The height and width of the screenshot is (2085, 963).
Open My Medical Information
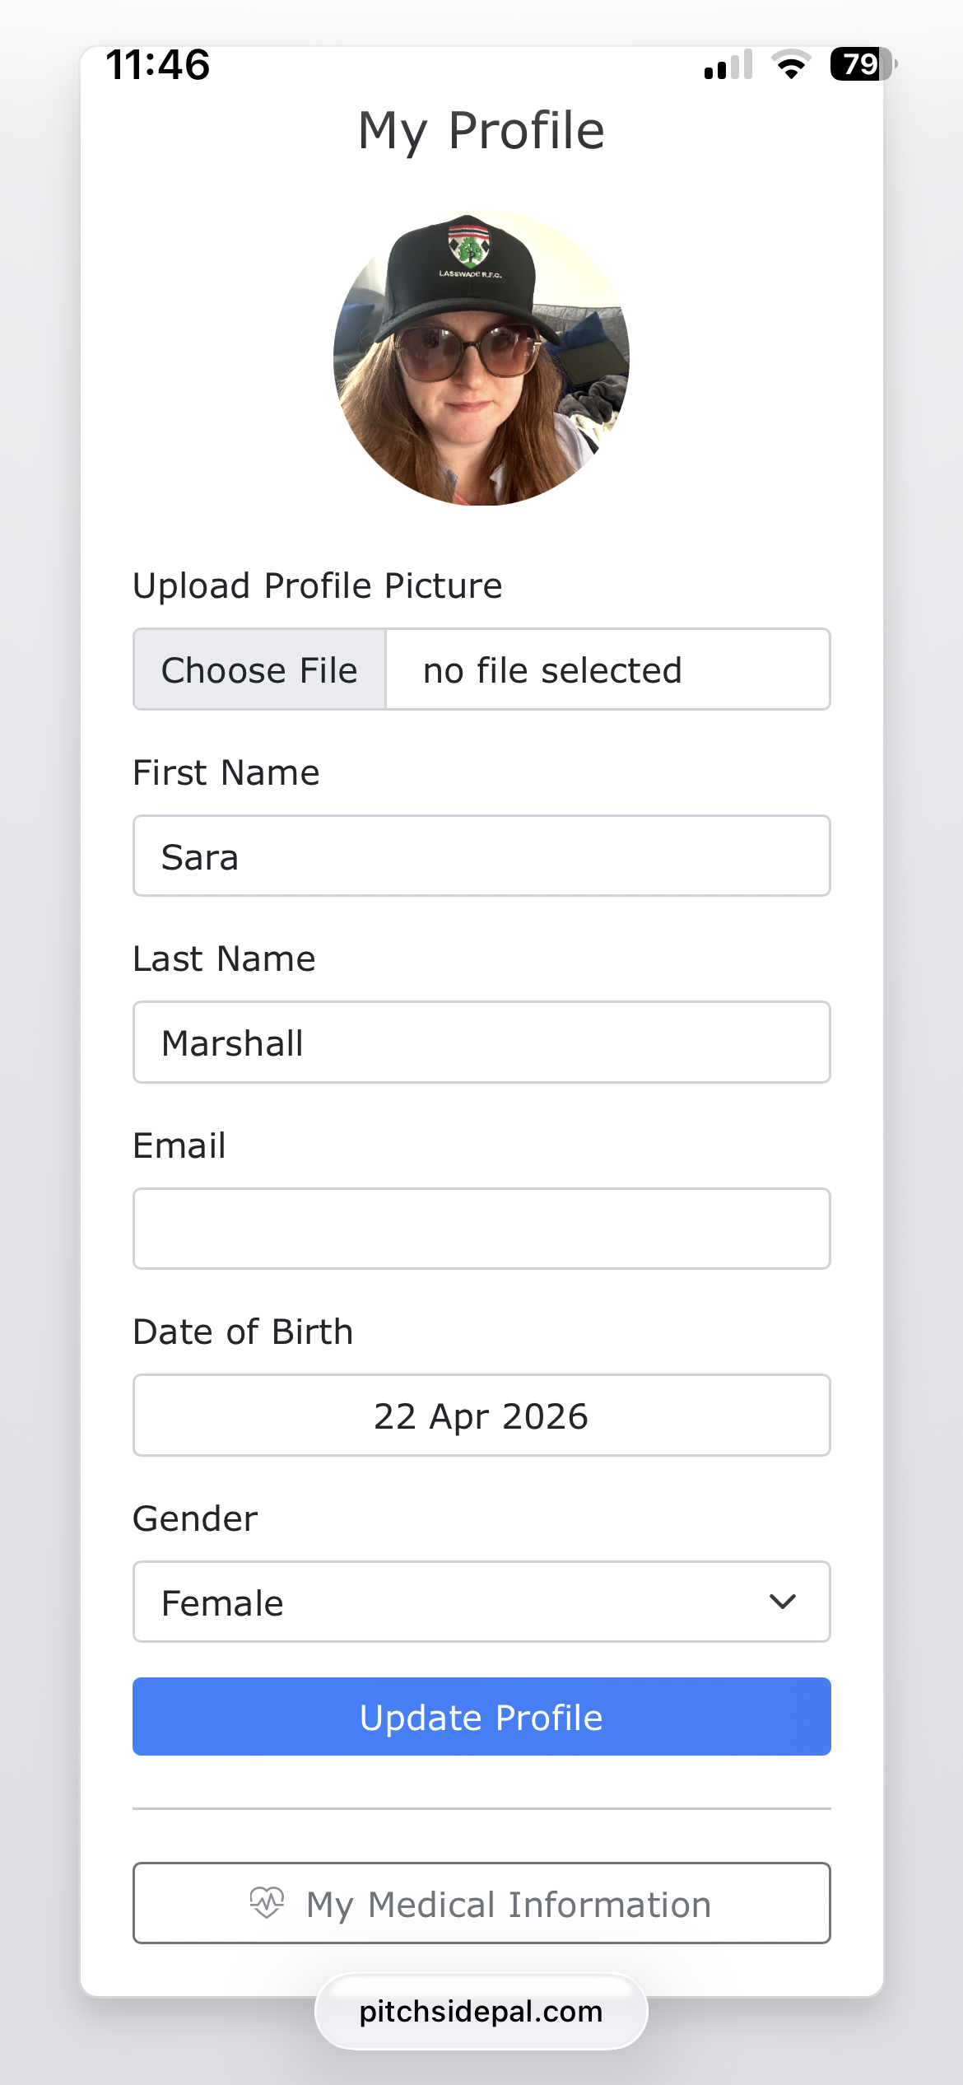(481, 1903)
